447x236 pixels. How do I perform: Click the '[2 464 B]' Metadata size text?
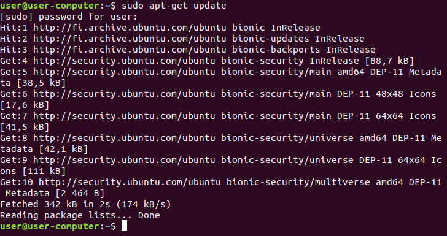80,193
